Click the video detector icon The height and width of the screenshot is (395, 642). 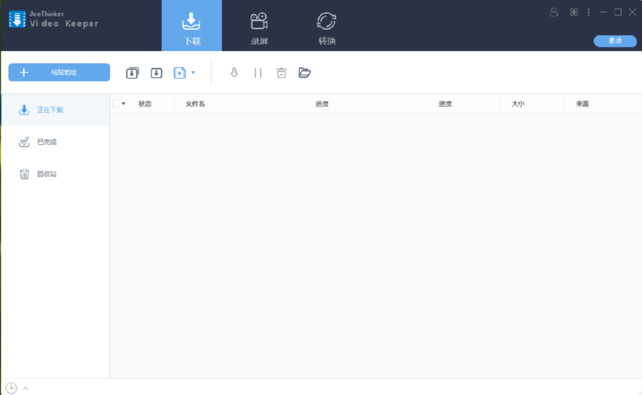coord(179,73)
